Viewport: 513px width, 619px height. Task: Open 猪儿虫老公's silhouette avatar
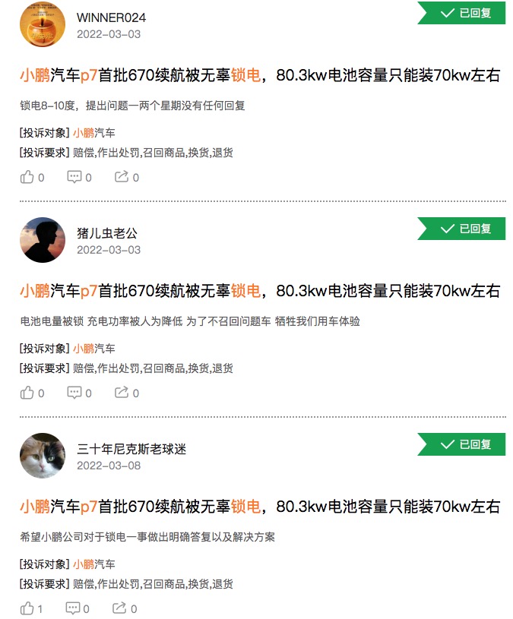coord(43,240)
